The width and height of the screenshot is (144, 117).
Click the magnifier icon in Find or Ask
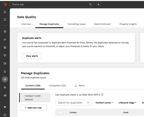pos(90,4)
